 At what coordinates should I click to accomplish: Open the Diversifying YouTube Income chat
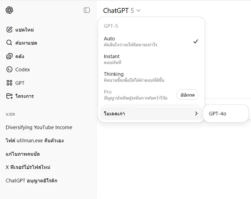[x=39, y=127]
